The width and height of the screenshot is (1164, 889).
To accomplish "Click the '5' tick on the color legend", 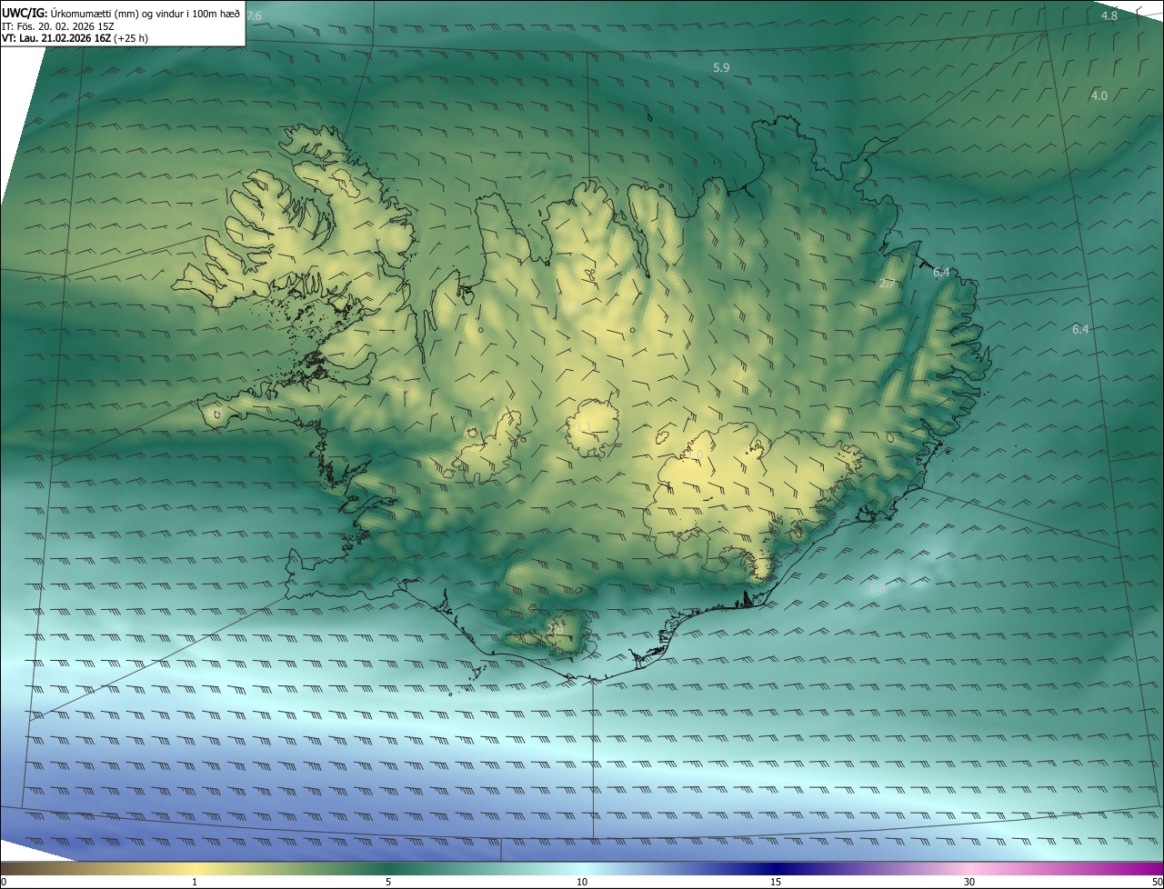I will tap(388, 882).
